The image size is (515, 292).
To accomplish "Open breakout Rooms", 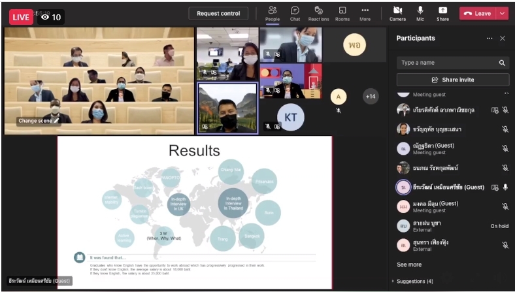I will coord(342,14).
